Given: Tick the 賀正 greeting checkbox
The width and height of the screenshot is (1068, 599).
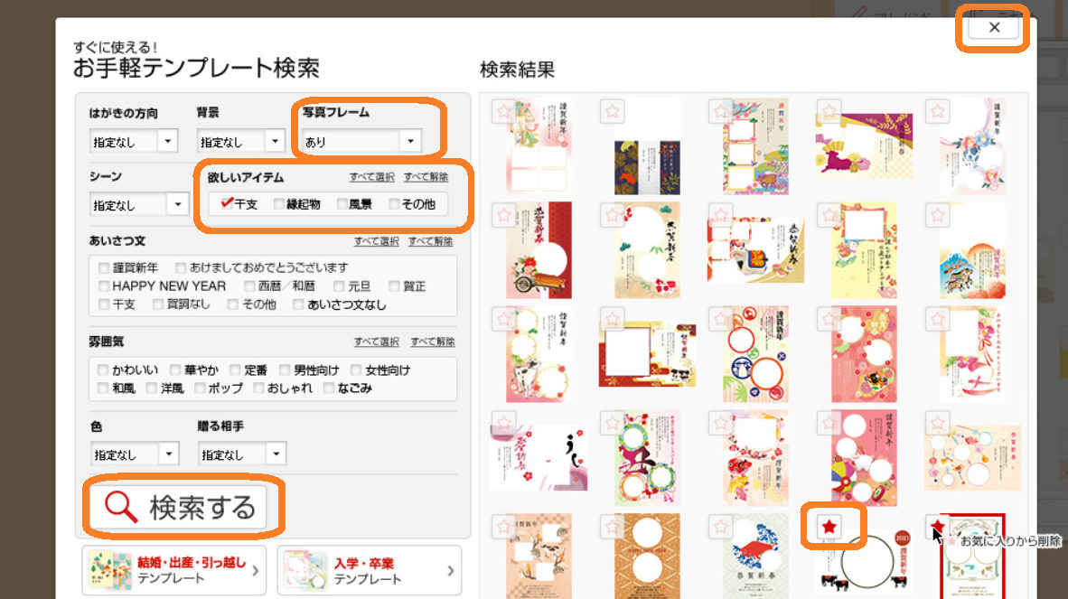Looking at the screenshot, I should point(394,285).
